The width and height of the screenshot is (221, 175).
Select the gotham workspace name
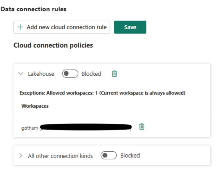[x=30, y=128]
